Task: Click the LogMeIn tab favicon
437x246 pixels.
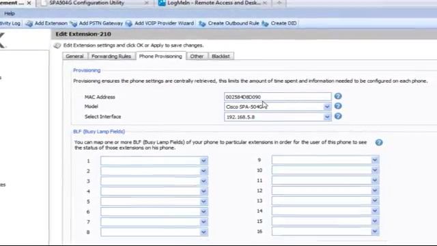Action: coord(162,3)
